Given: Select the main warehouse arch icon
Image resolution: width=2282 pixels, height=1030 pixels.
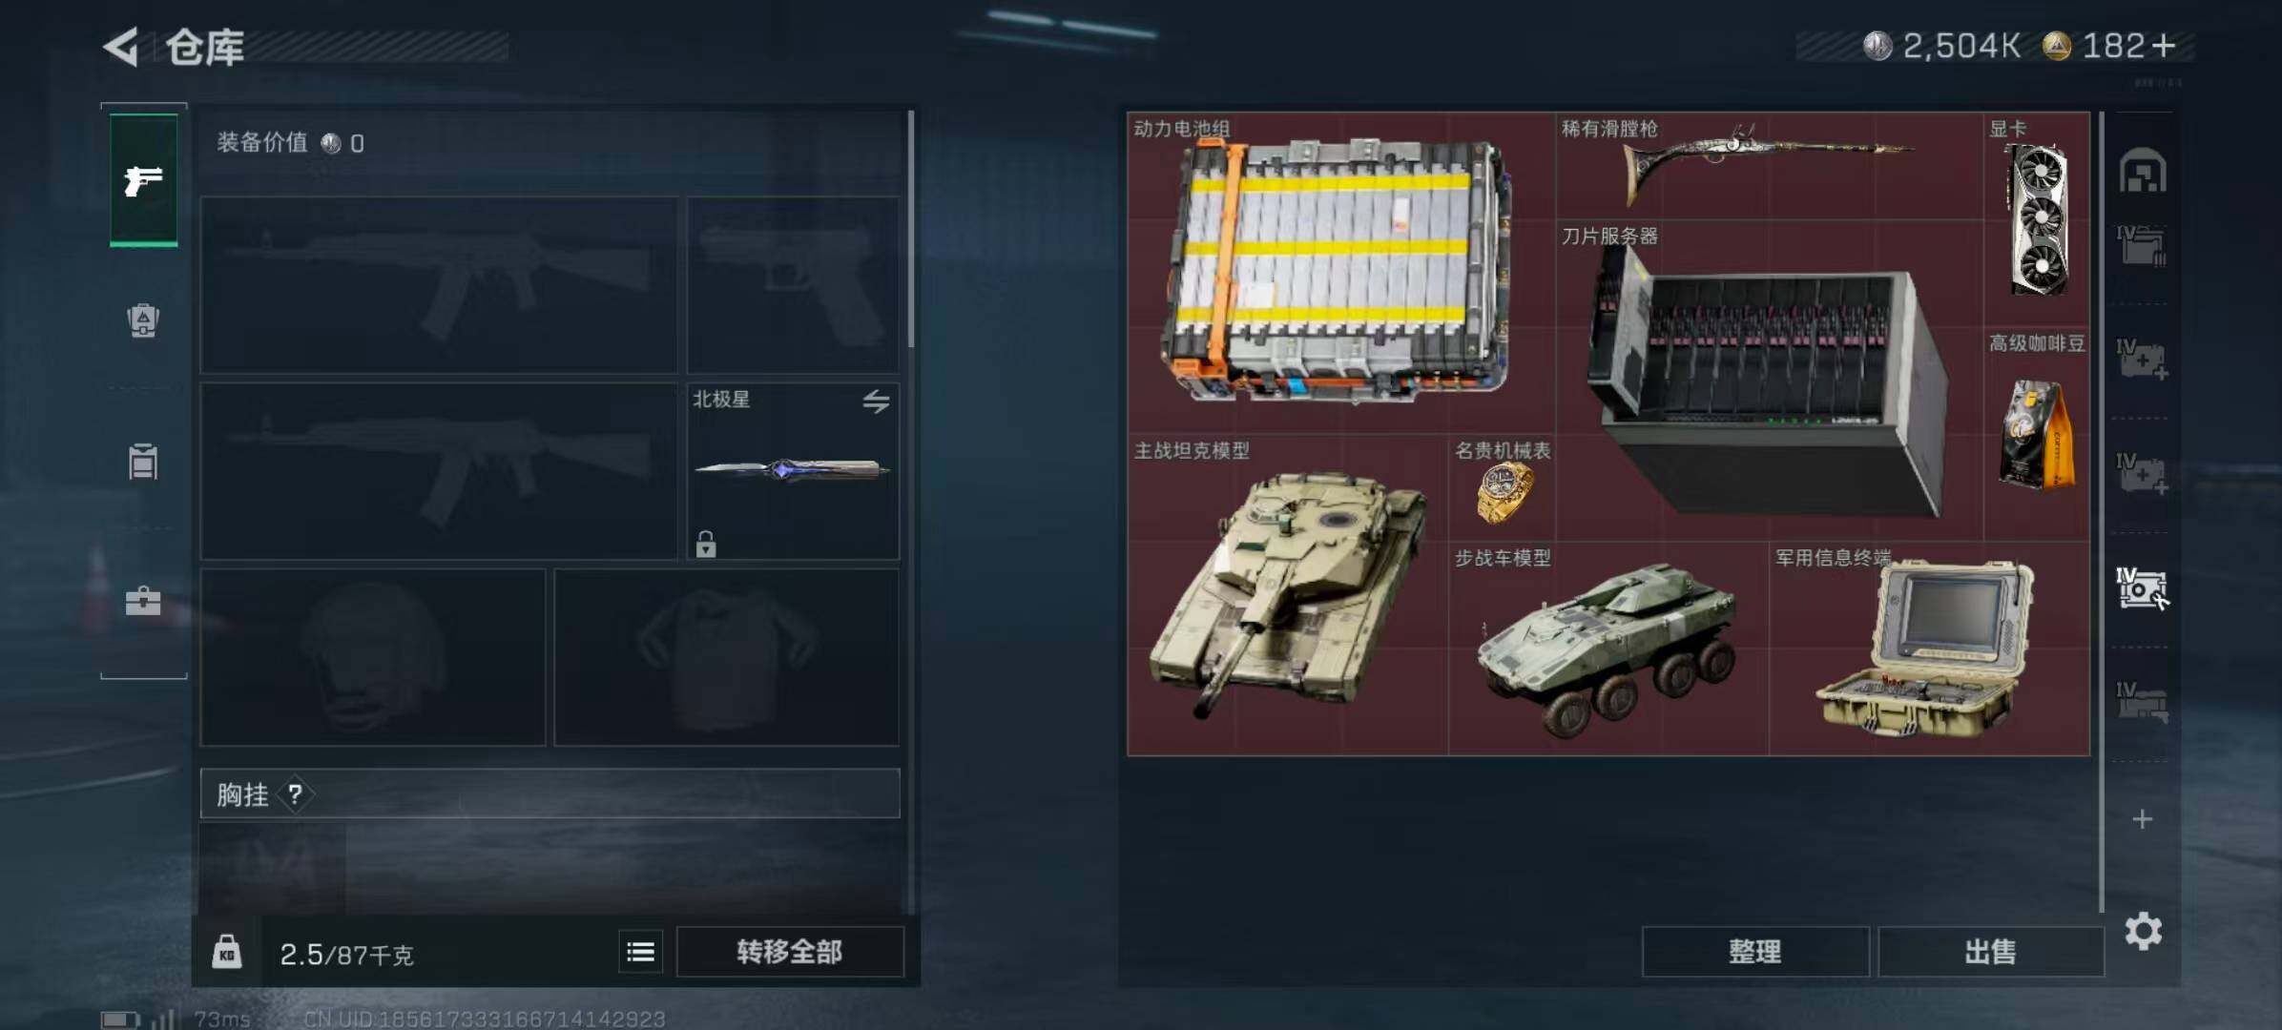Looking at the screenshot, I should pyautogui.click(x=2143, y=171).
